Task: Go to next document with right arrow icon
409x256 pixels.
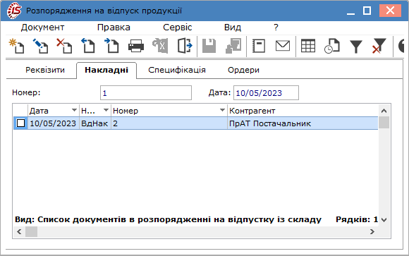Action: [x=111, y=46]
